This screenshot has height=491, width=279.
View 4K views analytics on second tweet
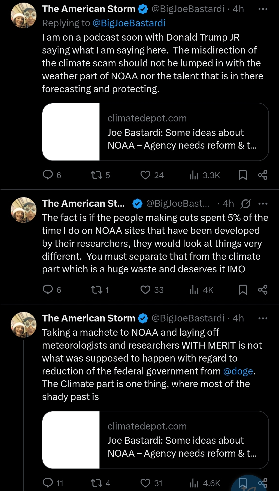pyautogui.click(x=201, y=290)
